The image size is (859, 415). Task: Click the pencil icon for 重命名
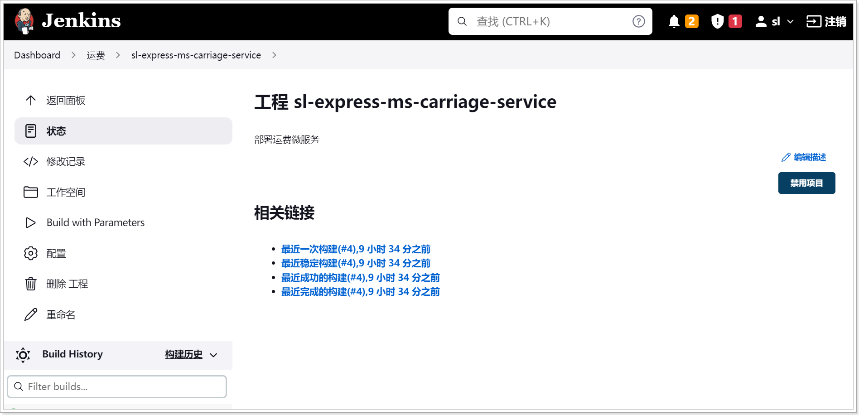[x=31, y=314]
